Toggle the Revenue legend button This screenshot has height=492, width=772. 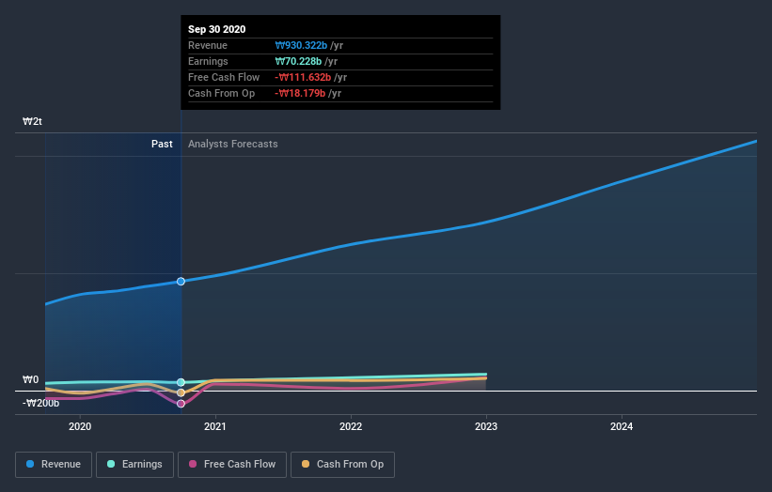[54, 465]
